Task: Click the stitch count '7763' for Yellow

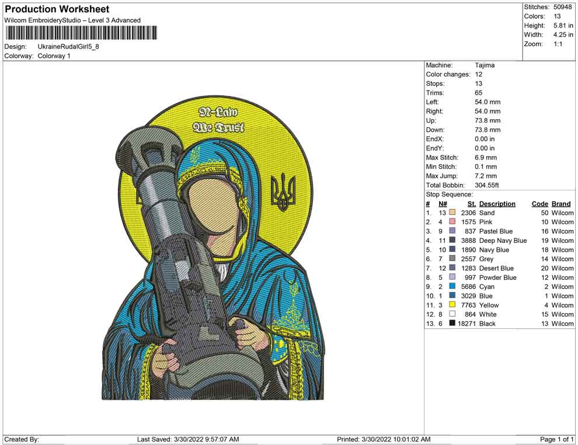Action: point(468,305)
